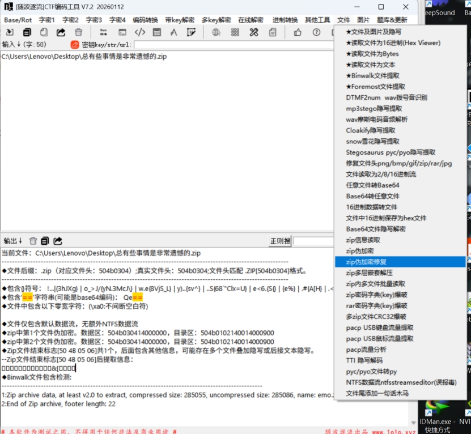Screen dimensions: 471x434
Task: Open the 图片 menu
Action: (x=363, y=20)
